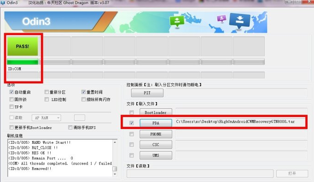Image resolution: width=314 pixels, height=182 pixels.
Task: Click the green progress bar under PASS!
Action: 23,62
